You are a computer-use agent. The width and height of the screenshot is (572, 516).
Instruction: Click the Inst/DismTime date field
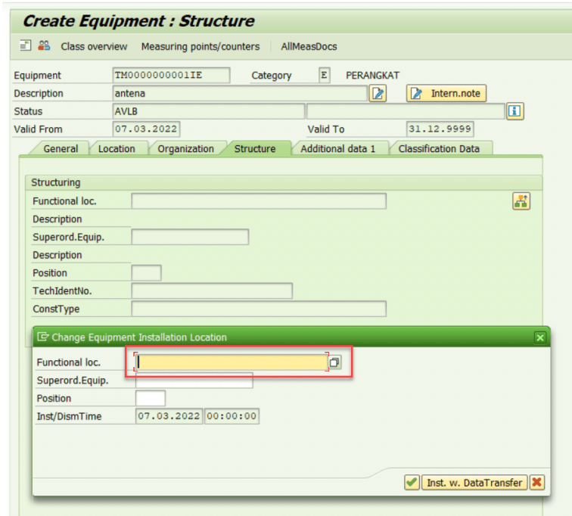(x=169, y=416)
